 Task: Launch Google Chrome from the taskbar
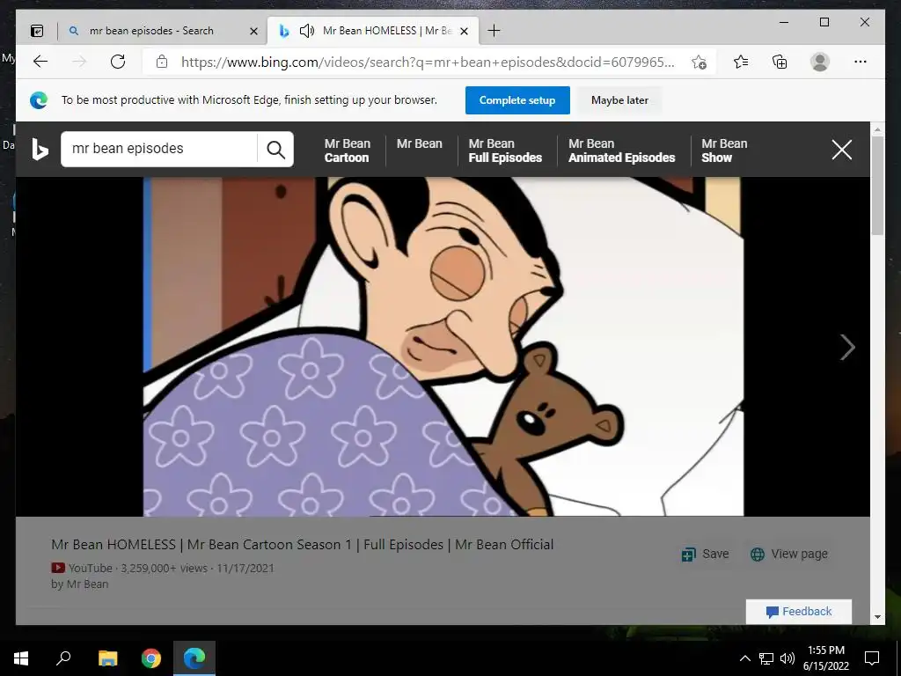click(x=151, y=658)
